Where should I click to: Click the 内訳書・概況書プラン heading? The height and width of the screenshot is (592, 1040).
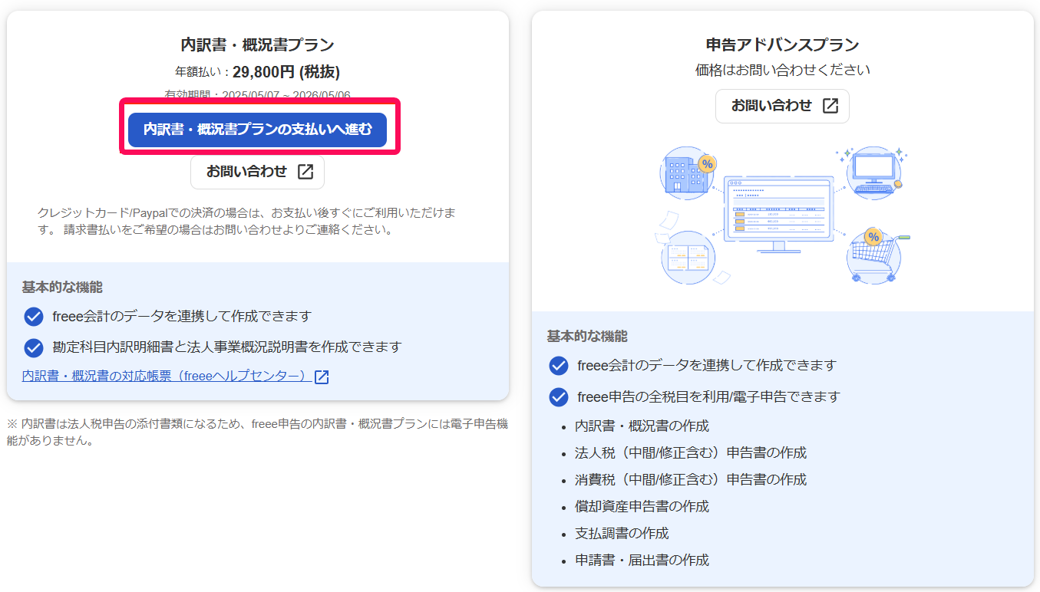click(257, 45)
